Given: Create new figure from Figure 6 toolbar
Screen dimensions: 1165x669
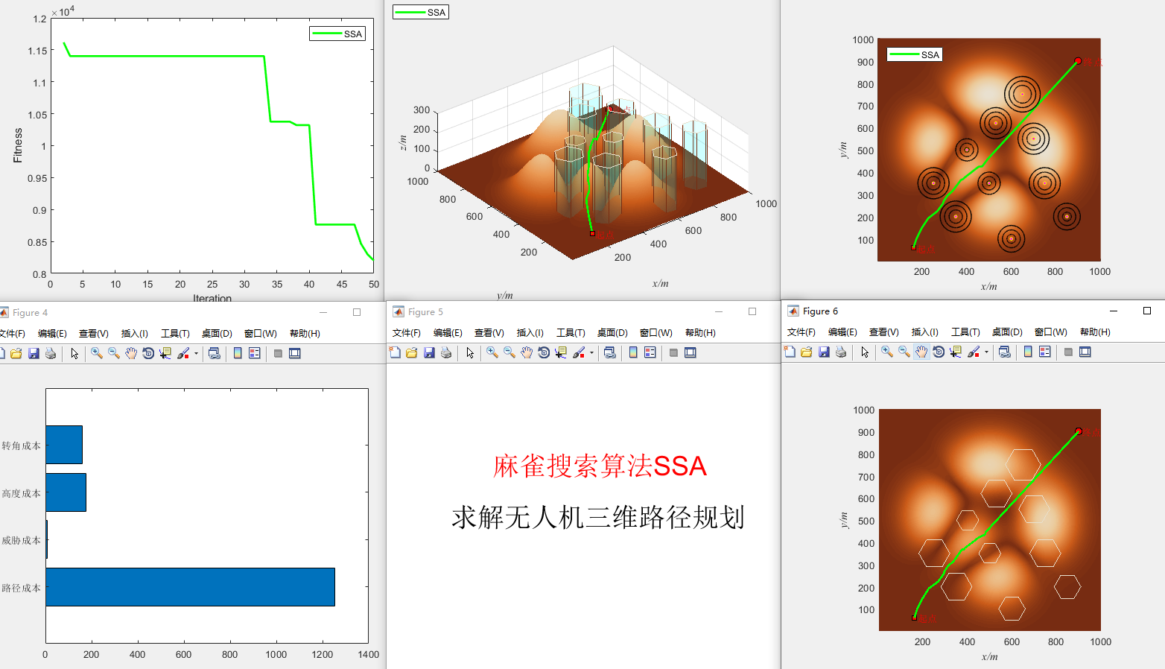Looking at the screenshot, I should pyautogui.click(x=790, y=352).
